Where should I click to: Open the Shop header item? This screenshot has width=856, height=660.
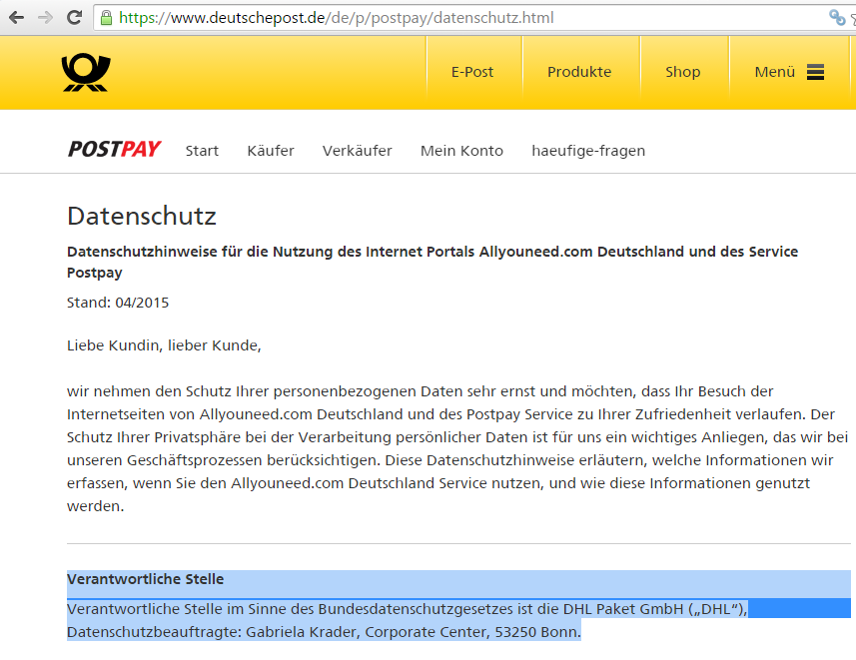682,72
